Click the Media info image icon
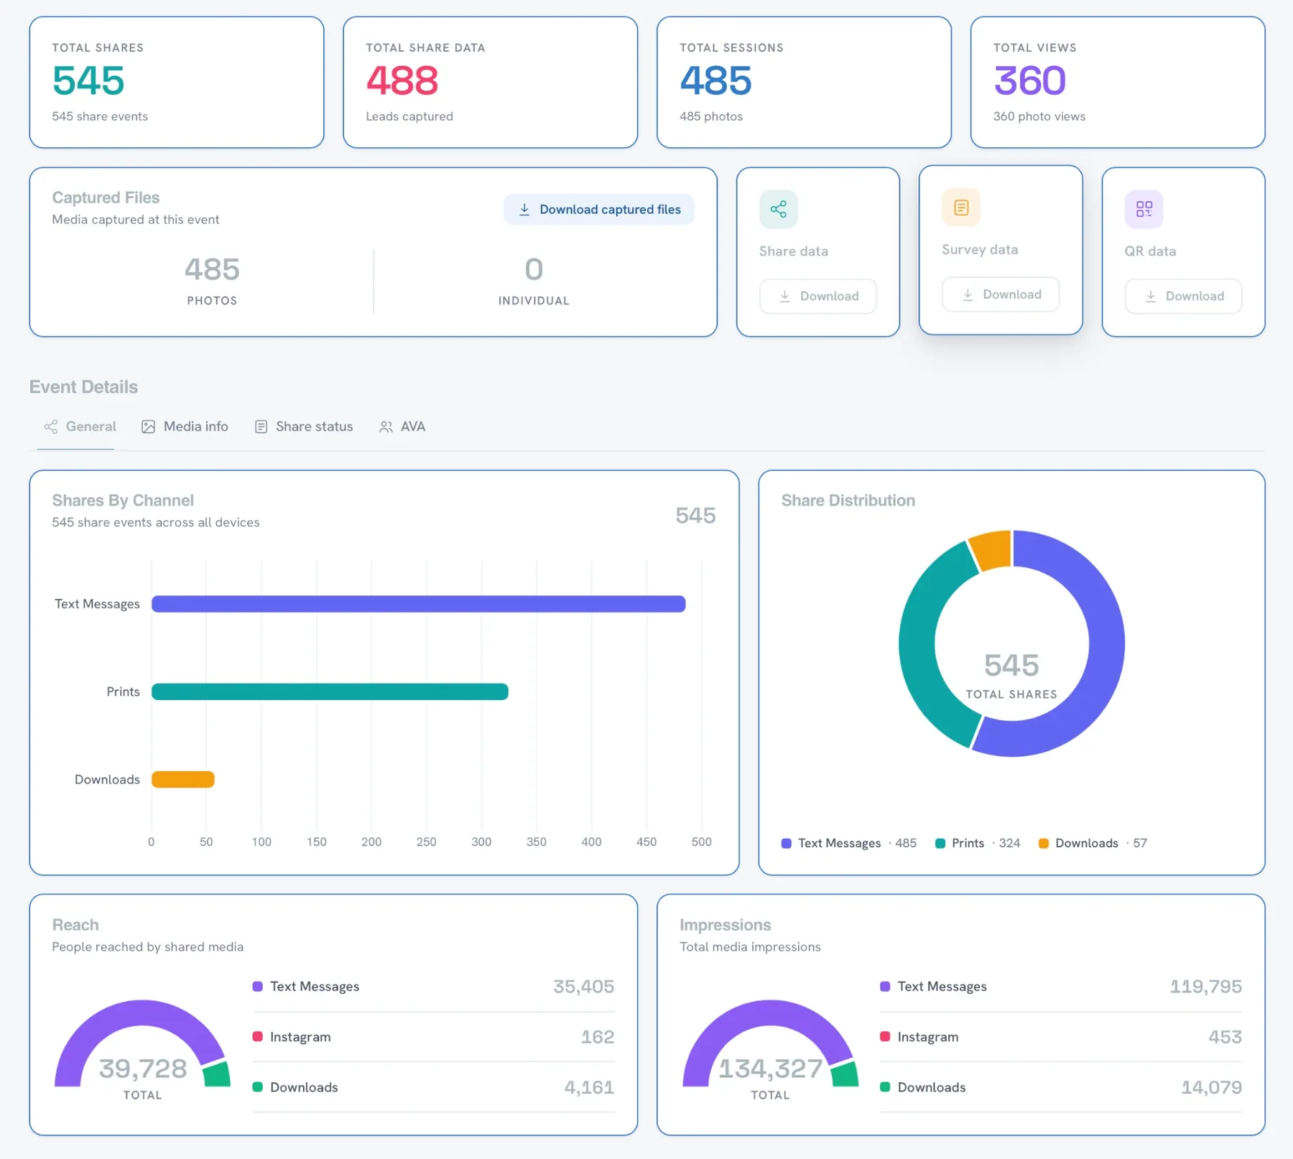1293x1159 pixels. point(148,427)
